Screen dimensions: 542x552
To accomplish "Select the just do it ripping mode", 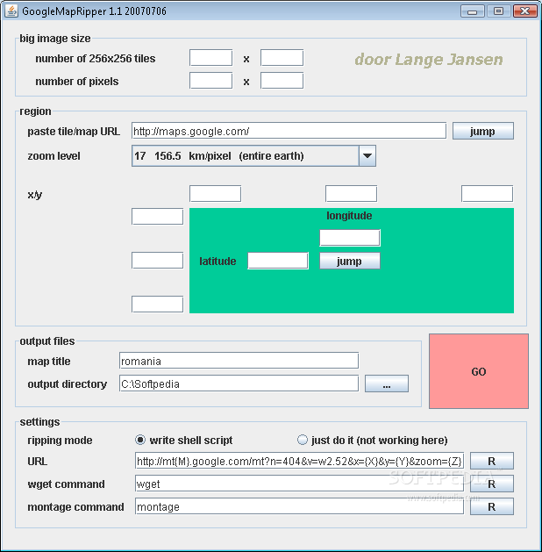I will click(x=302, y=440).
